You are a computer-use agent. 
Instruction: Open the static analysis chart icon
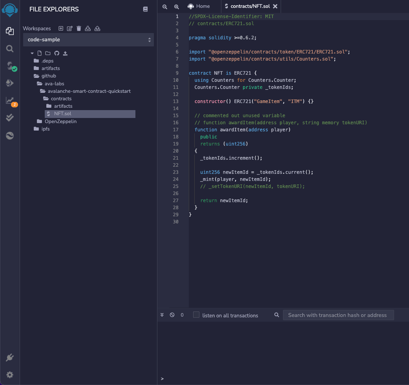10,100
